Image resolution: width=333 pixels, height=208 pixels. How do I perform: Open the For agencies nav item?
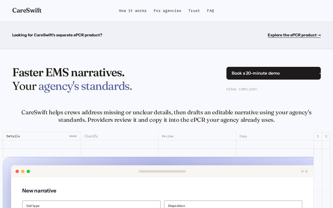pos(167,11)
